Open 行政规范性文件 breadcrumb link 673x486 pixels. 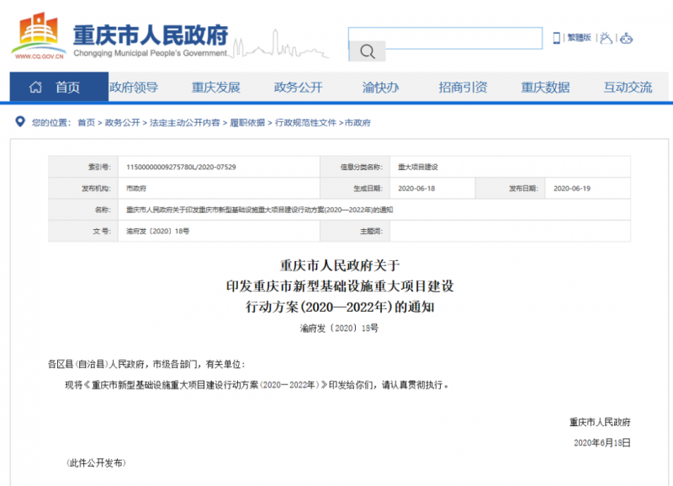pyautogui.click(x=305, y=123)
